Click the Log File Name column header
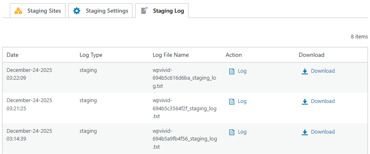The image size is (370, 154). point(170,55)
